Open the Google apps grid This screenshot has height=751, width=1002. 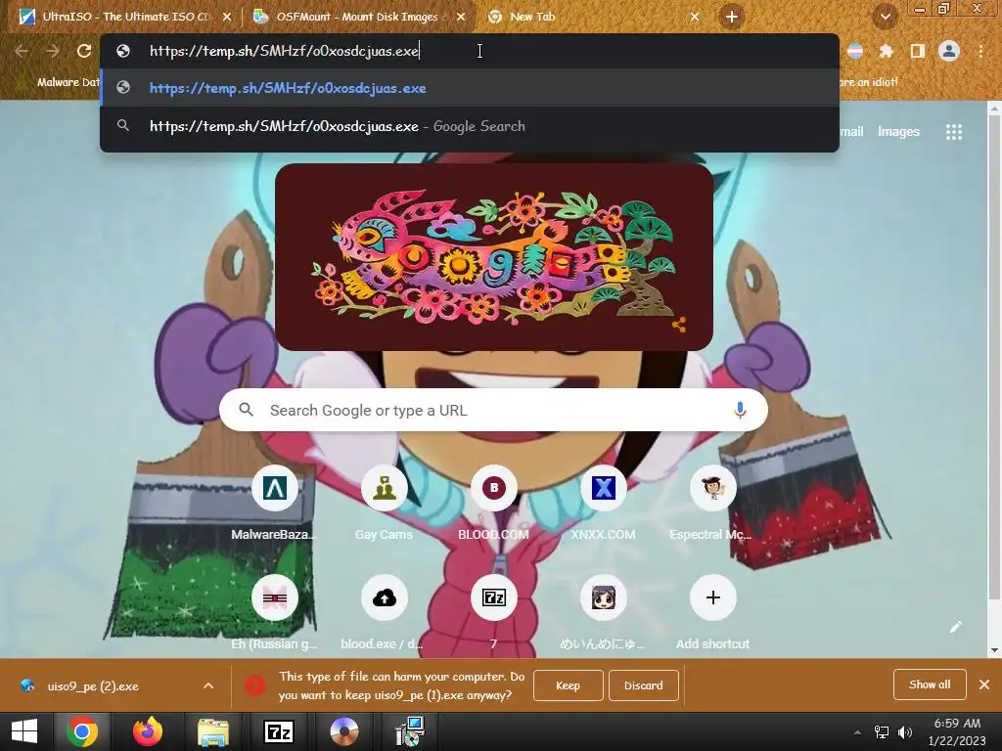point(953,132)
